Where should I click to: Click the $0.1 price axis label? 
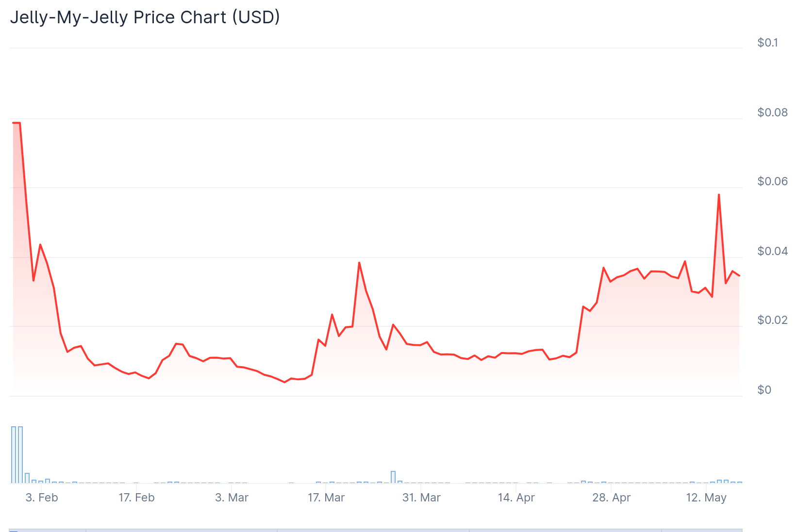767,43
